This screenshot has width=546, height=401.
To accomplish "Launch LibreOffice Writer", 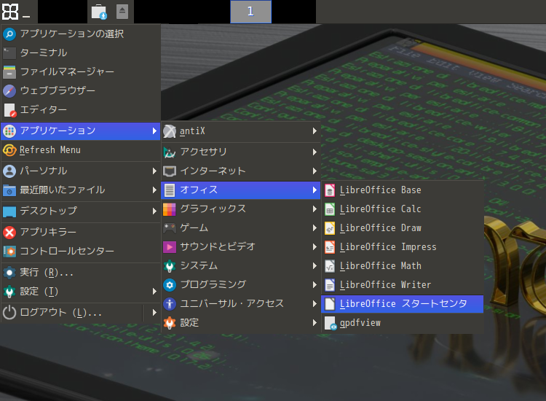I will (402, 285).
